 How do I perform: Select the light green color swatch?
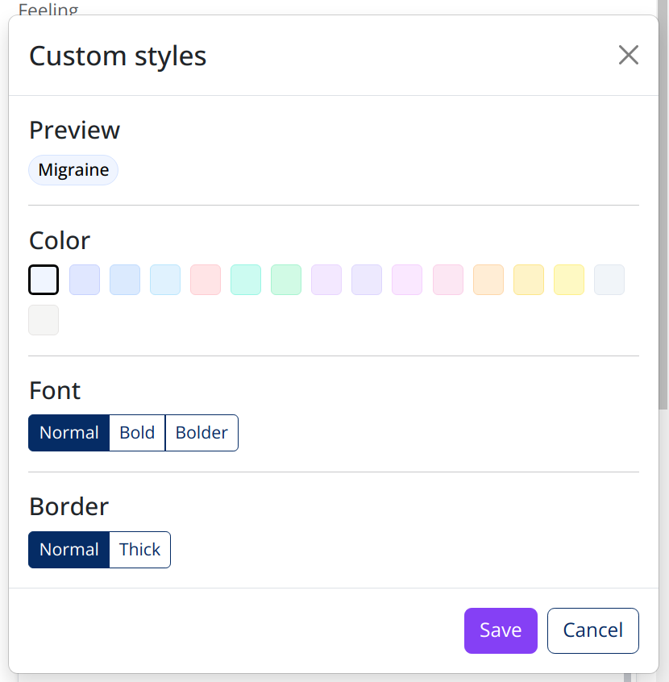point(286,280)
